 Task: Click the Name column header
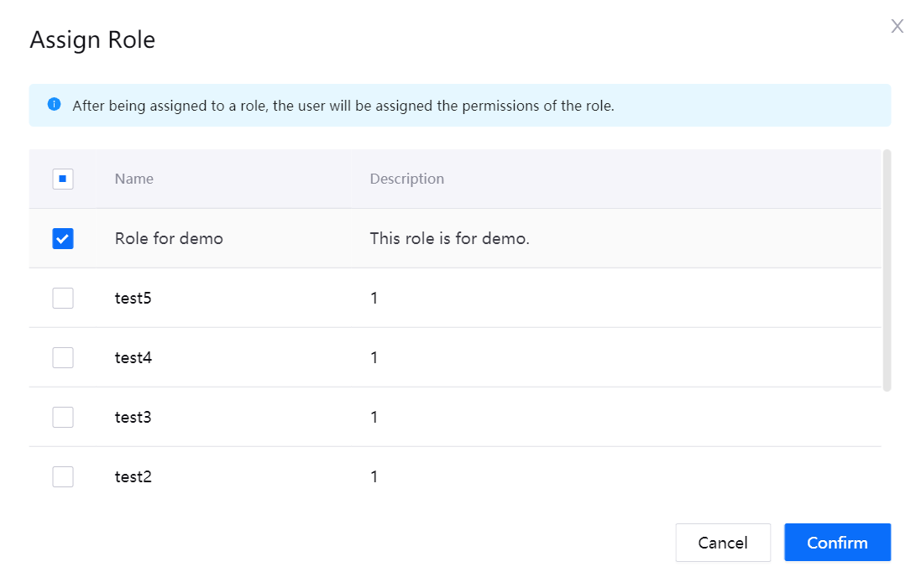tap(134, 179)
